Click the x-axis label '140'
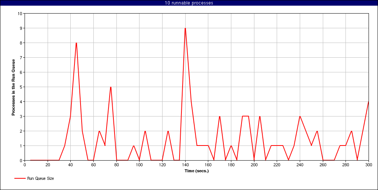 [185, 164]
